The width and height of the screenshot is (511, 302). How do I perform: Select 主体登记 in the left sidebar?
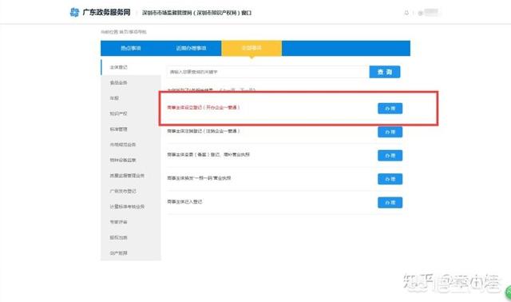119,67
